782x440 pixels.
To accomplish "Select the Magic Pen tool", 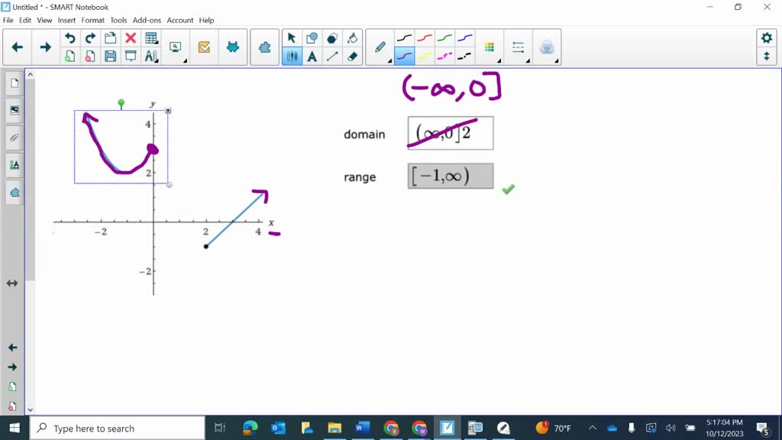I will 548,47.
